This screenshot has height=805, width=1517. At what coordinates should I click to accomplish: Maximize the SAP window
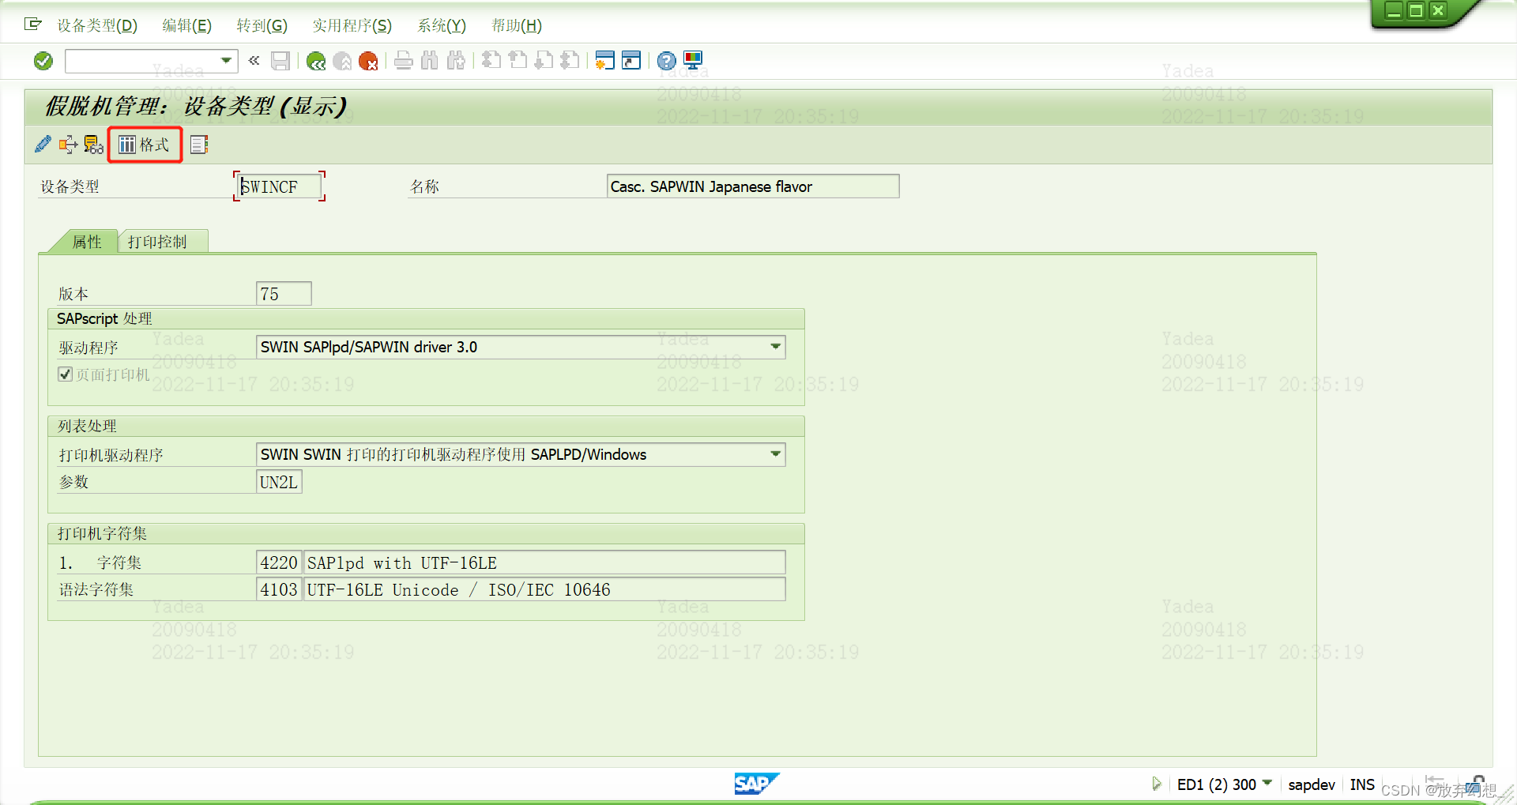1416,10
